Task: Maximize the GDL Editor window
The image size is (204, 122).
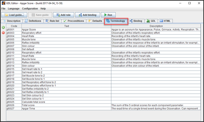Action: click(x=189, y=3)
